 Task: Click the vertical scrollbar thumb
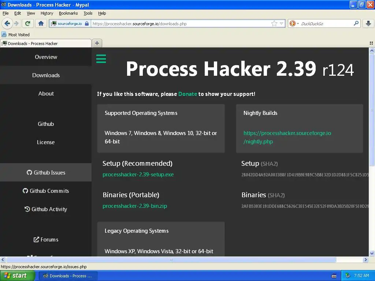click(x=372, y=109)
